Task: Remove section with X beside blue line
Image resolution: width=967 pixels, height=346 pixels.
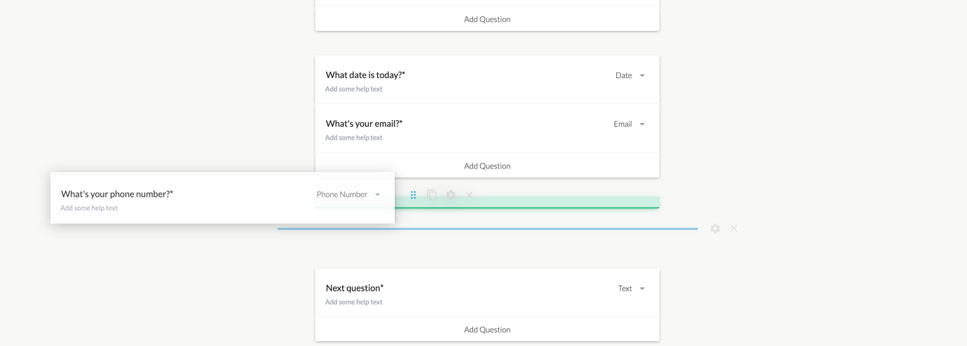Action: click(x=734, y=229)
